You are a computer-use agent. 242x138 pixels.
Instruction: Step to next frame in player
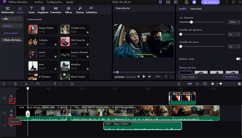click(x=149, y=76)
